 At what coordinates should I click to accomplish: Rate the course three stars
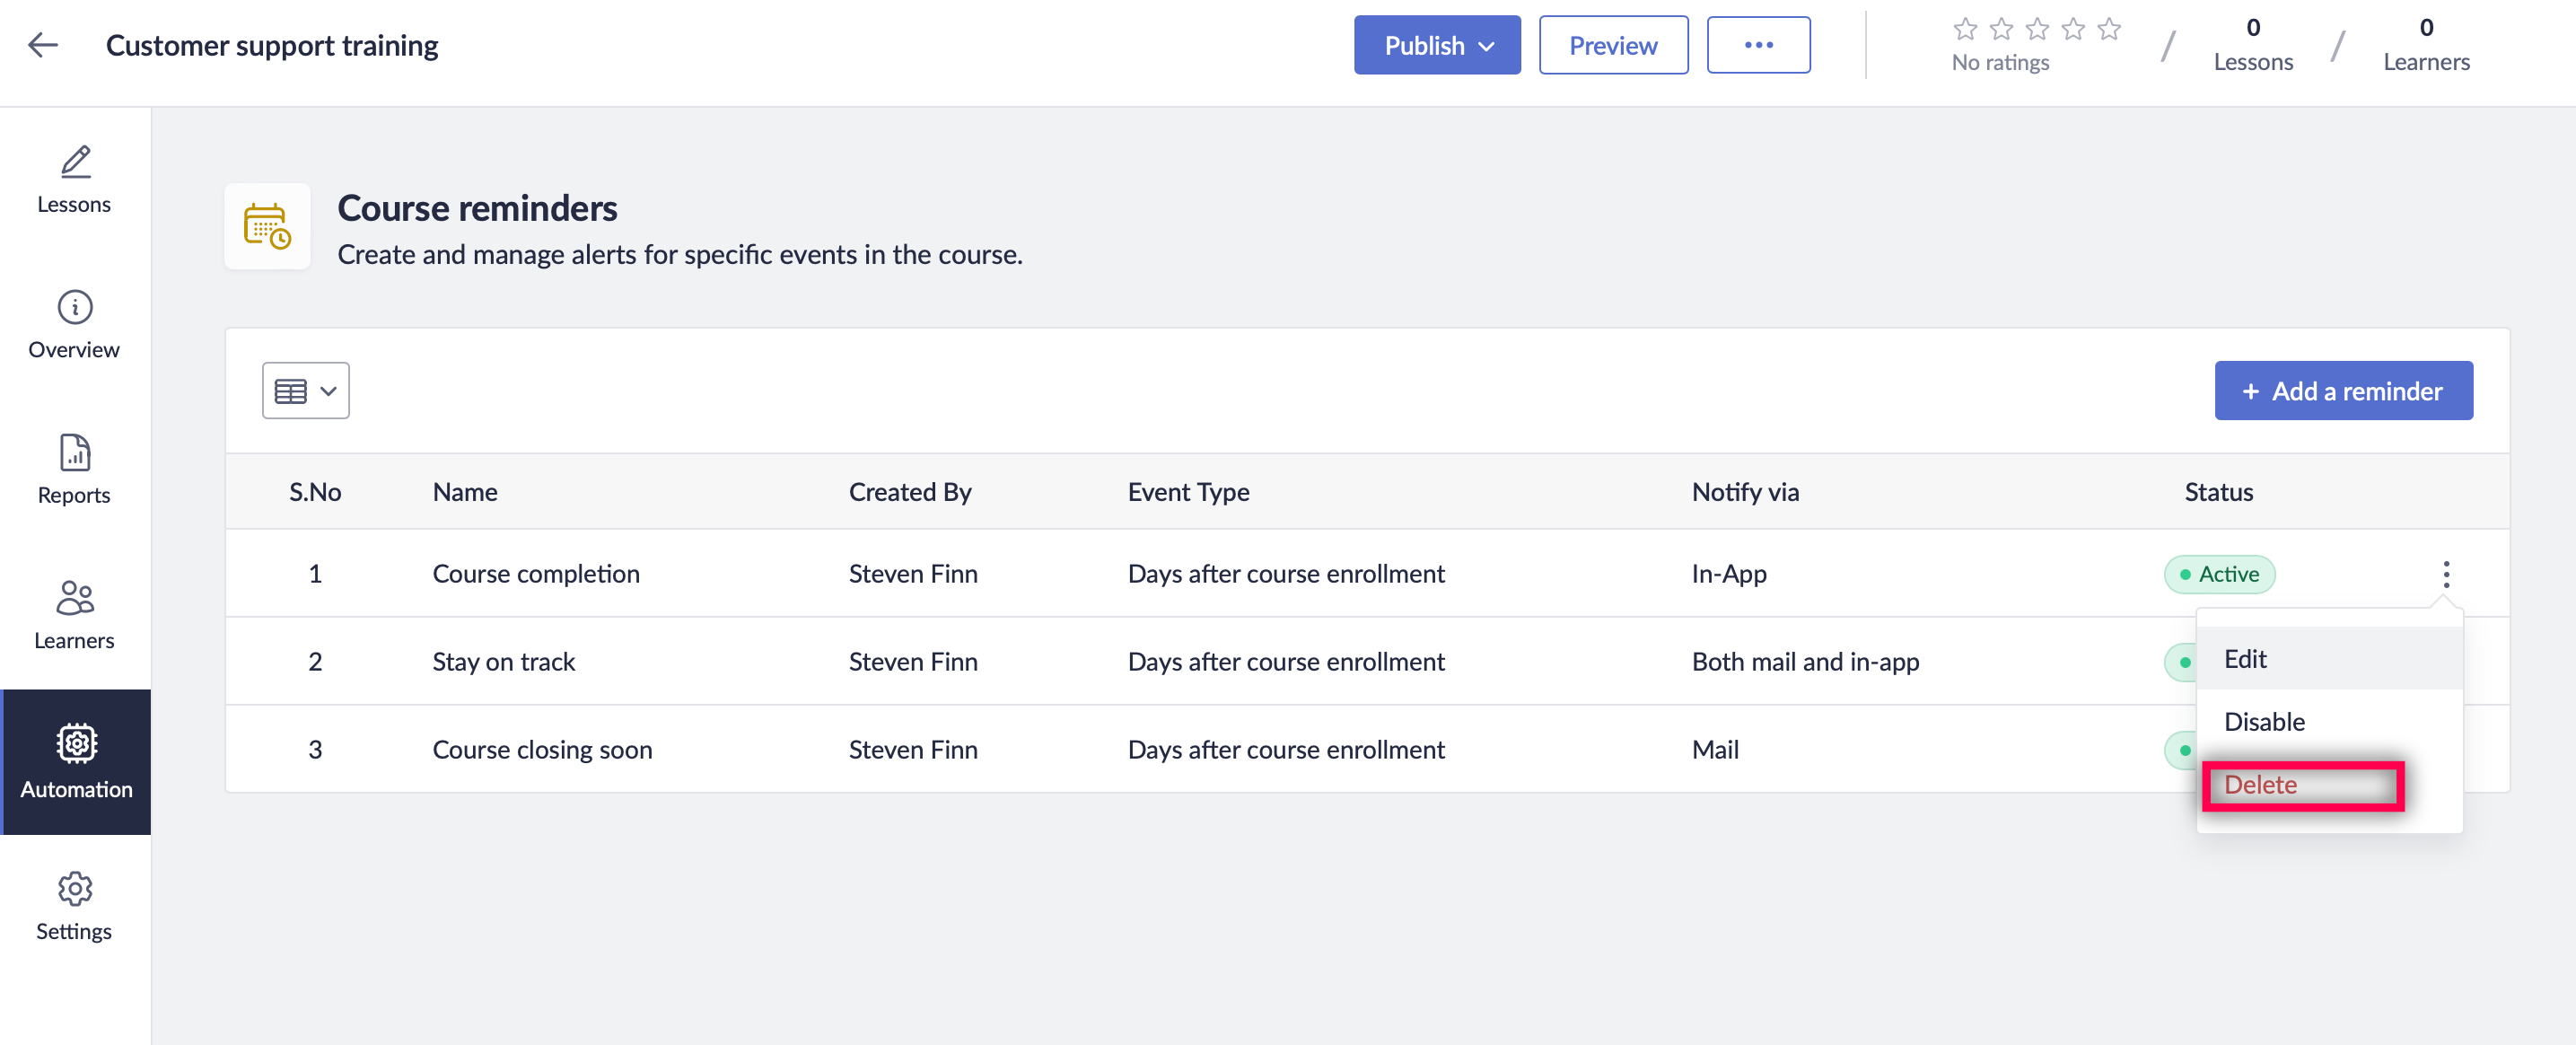pos(2037,29)
